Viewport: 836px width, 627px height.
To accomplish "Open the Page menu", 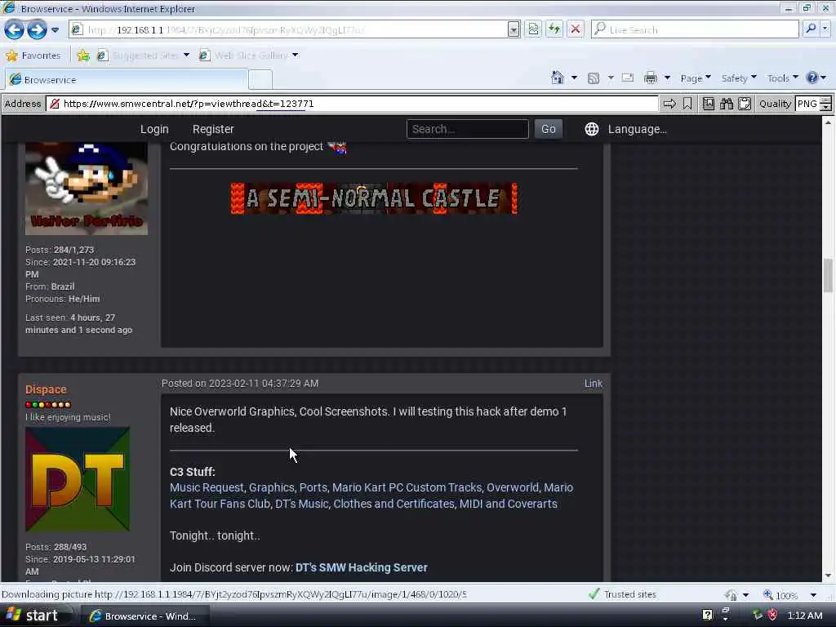I will (x=696, y=78).
